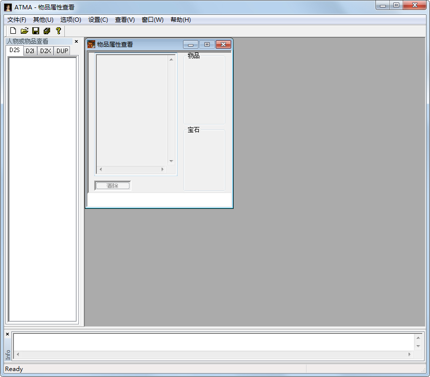The height and width of the screenshot is (377, 430).
Task: Maximize the 物品属性查看 child window
Action: coord(207,45)
